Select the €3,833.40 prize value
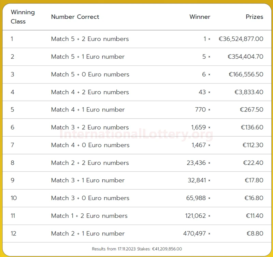 (249, 92)
